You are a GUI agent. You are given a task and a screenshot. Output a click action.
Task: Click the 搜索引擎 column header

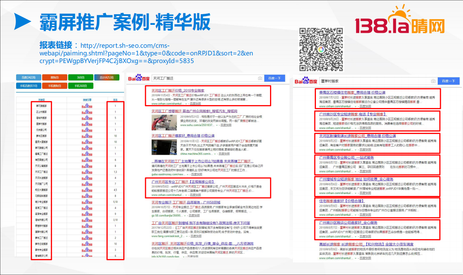pos(87,100)
